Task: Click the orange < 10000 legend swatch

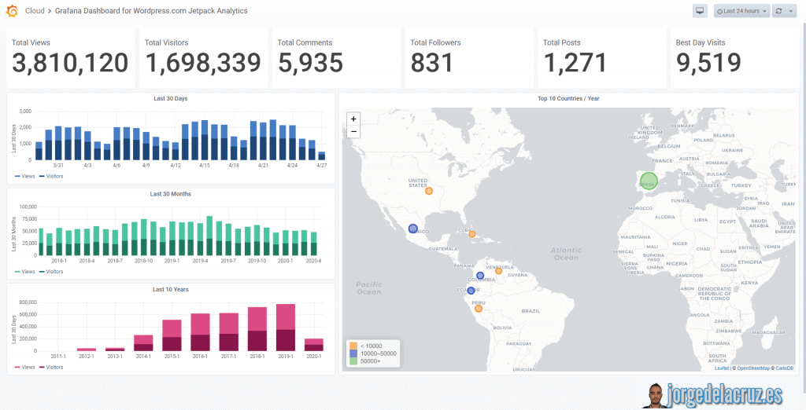Action: tap(353, 346)
